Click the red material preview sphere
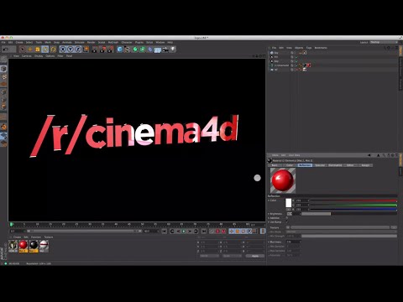Image resolution: width=403 pixels, height=302 pixels. 283,180
